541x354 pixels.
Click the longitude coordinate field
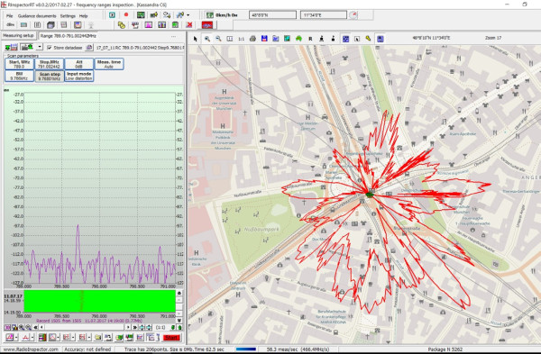[324, 14]
